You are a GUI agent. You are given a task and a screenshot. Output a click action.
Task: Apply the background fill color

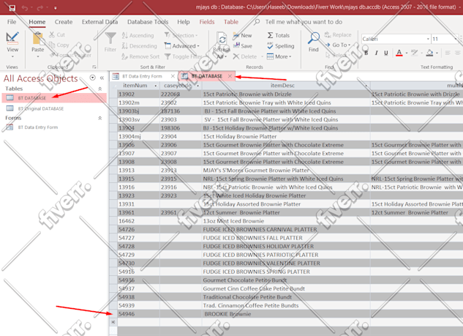(x=429, y=53)
